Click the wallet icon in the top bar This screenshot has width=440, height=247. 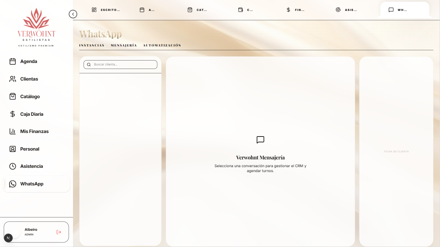241,10
